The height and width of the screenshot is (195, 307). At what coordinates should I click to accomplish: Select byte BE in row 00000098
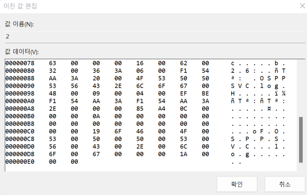click(205, 94)
